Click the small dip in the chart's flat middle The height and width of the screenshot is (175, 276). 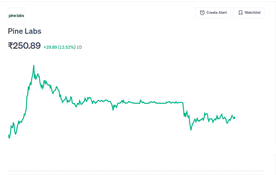(x=113, y=110)
